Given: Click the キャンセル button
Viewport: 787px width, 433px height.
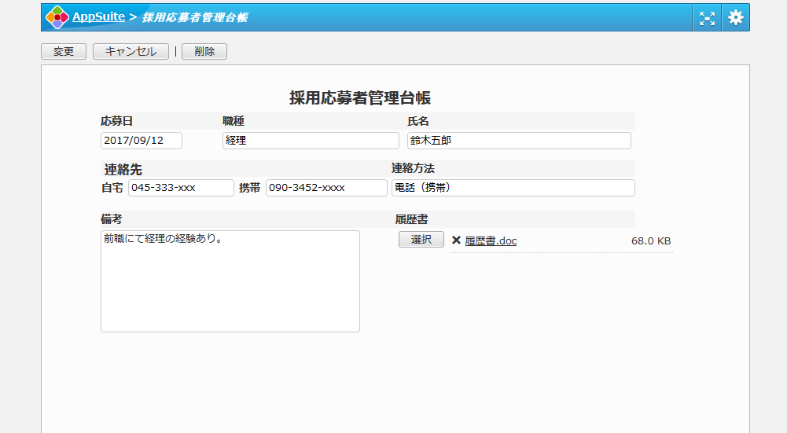Looking at the screenshot, I should point(131,52).
